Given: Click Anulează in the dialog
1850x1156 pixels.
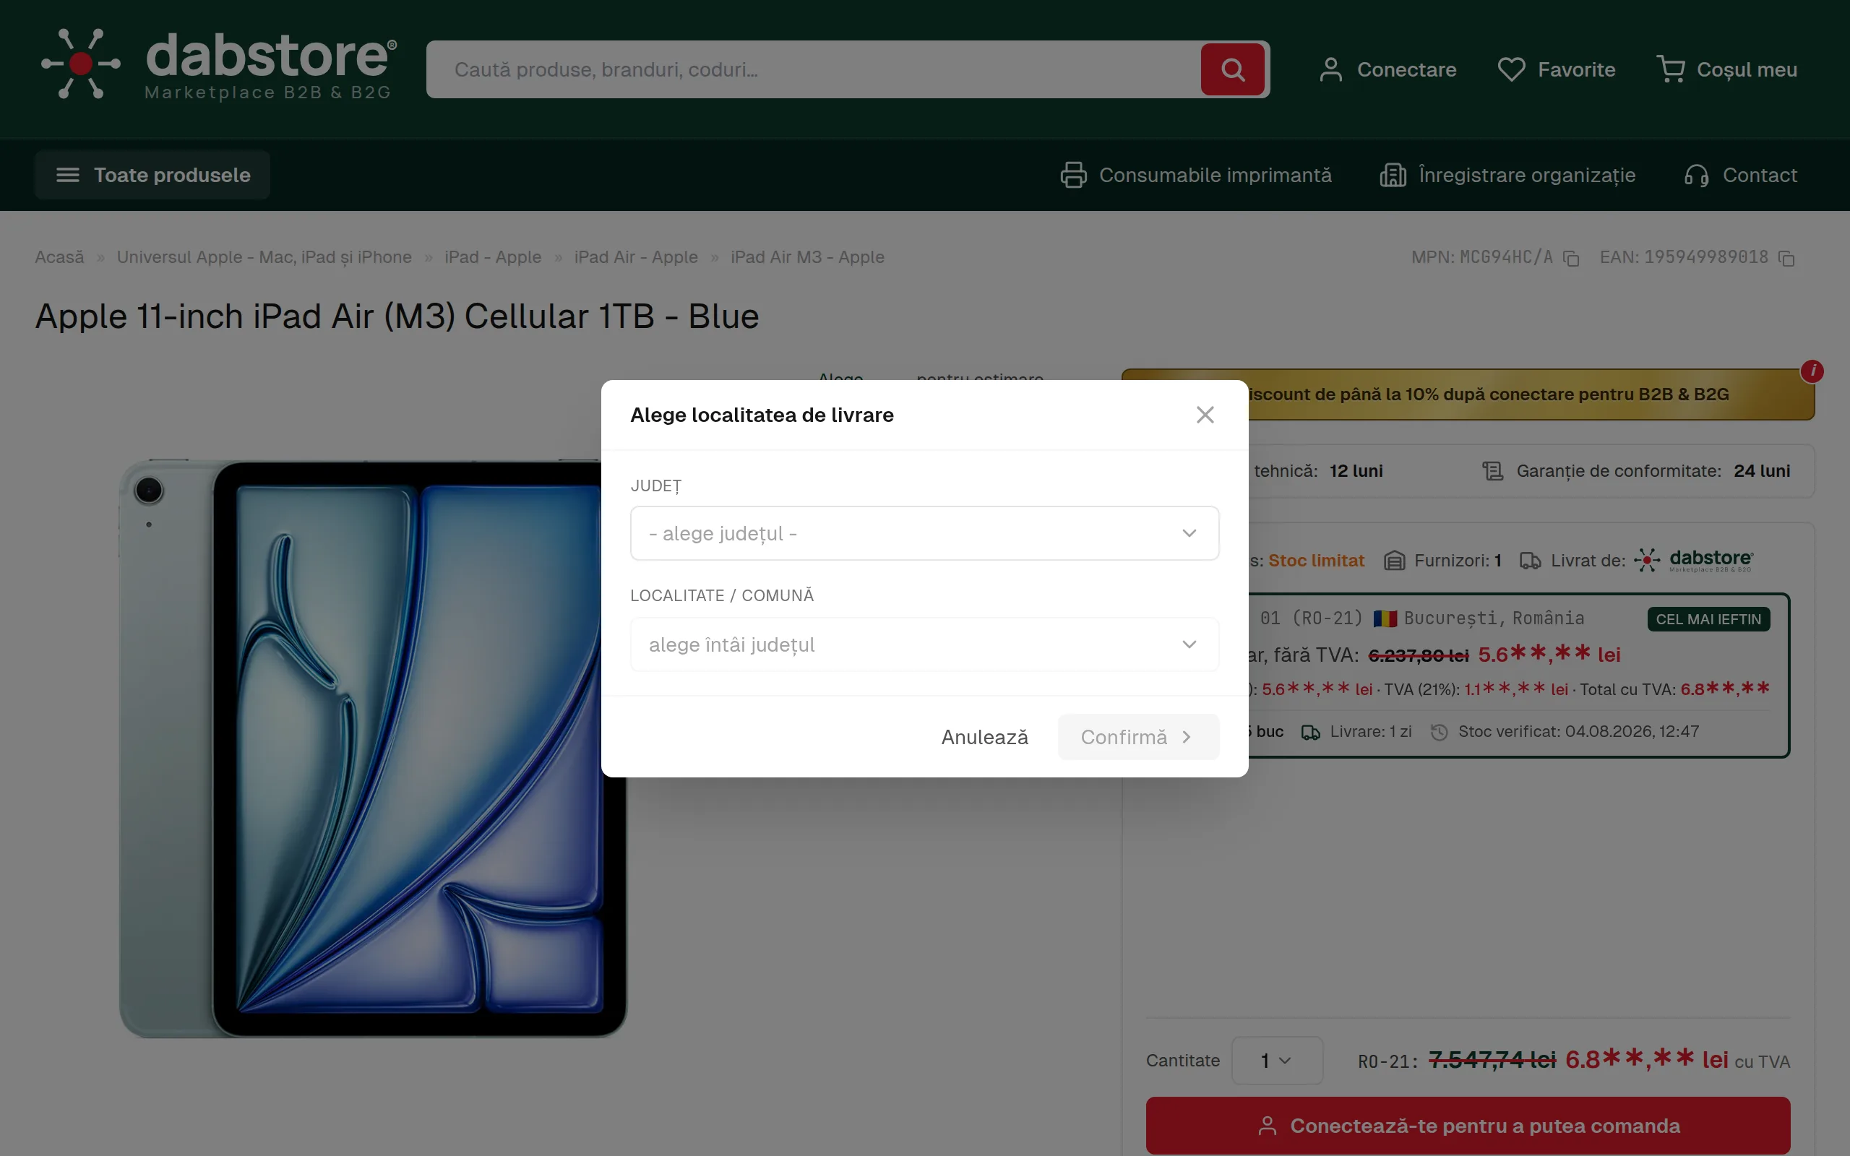Looking at the screenshot, I should (x=985, y=737).
